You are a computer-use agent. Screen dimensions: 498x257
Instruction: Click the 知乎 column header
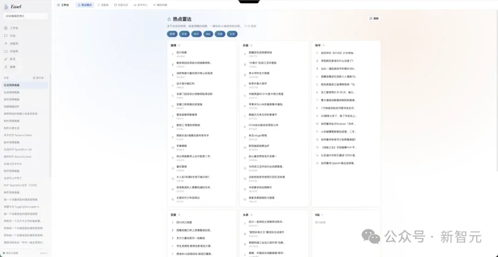pos(318,46)
